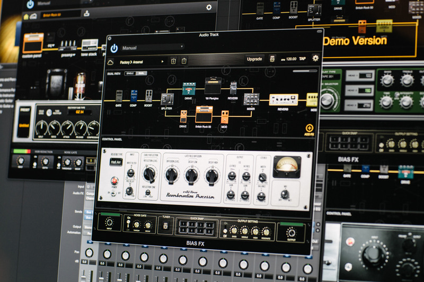Select the custom panel amp module
Image resolution: width=424 pixels, height=282 pixels.
(x=33, y=43)
